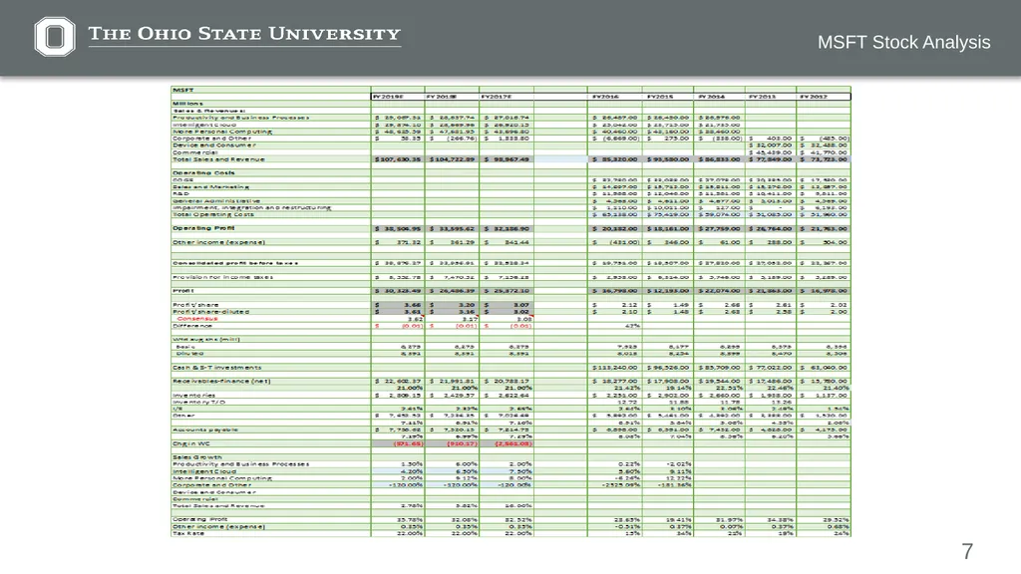Select the FY2013 column header
This screenshot has height=574, width=1021.
(x=771, y=97)
